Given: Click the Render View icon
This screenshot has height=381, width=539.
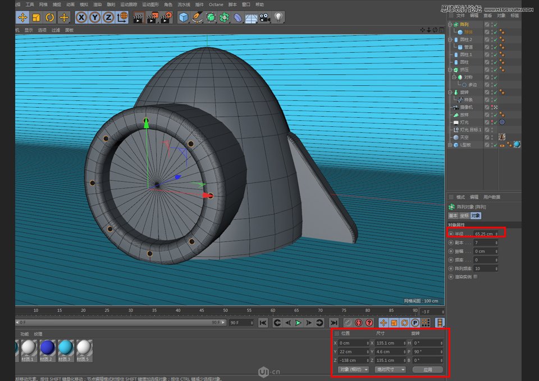Looking at the screenshot, I should coord(138,17).
